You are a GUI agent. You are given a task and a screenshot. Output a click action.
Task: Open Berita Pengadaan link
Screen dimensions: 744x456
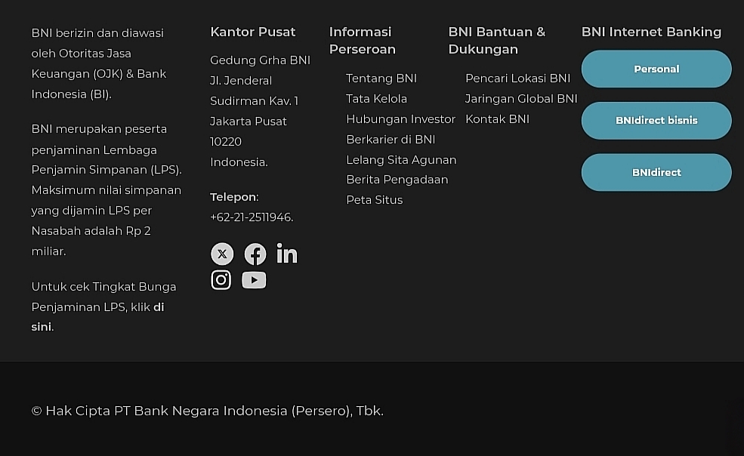click(397, 180)
